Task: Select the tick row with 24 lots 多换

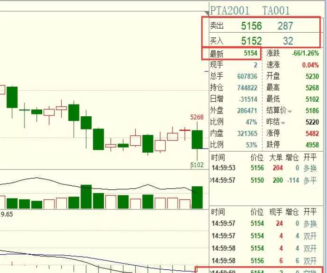Action: (x=264, y=223)
